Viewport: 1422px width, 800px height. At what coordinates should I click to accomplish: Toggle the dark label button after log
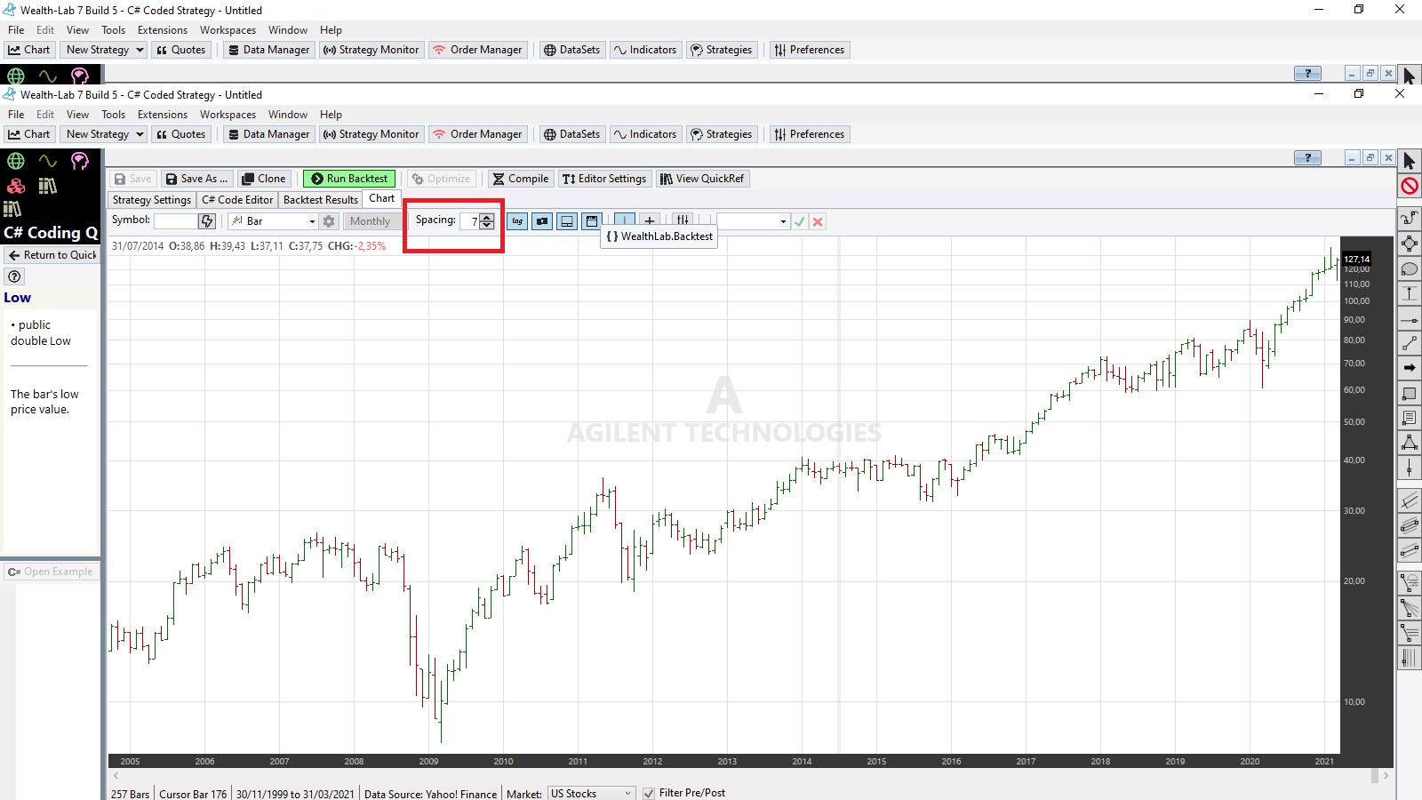coord(542,221)
